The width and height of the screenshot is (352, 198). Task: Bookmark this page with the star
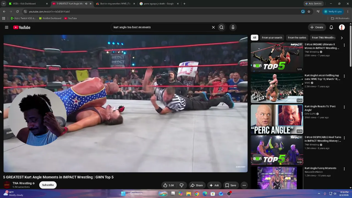[x=309, y=12]
